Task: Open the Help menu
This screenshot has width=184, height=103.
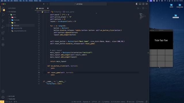Action: click(x=40, y=1)
